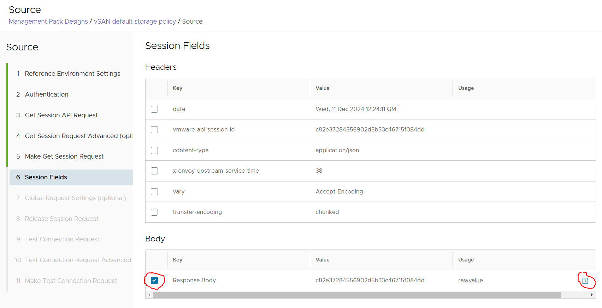Image resolution: width=602 pixels, height=308 pixels.
Task: Go to Reference Environment Settings step
Action: 72,74
